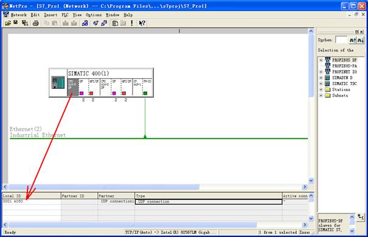Viewport: 368px width, 237px height.
Task: Select the catalog toggle icon in toolbar
Action: pyautogui.click(x=115, y=23)
